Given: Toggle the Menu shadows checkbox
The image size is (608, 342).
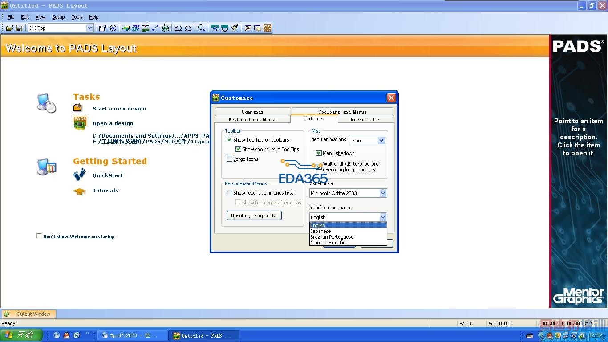Looking at the screenshot, I should [319, 153].
